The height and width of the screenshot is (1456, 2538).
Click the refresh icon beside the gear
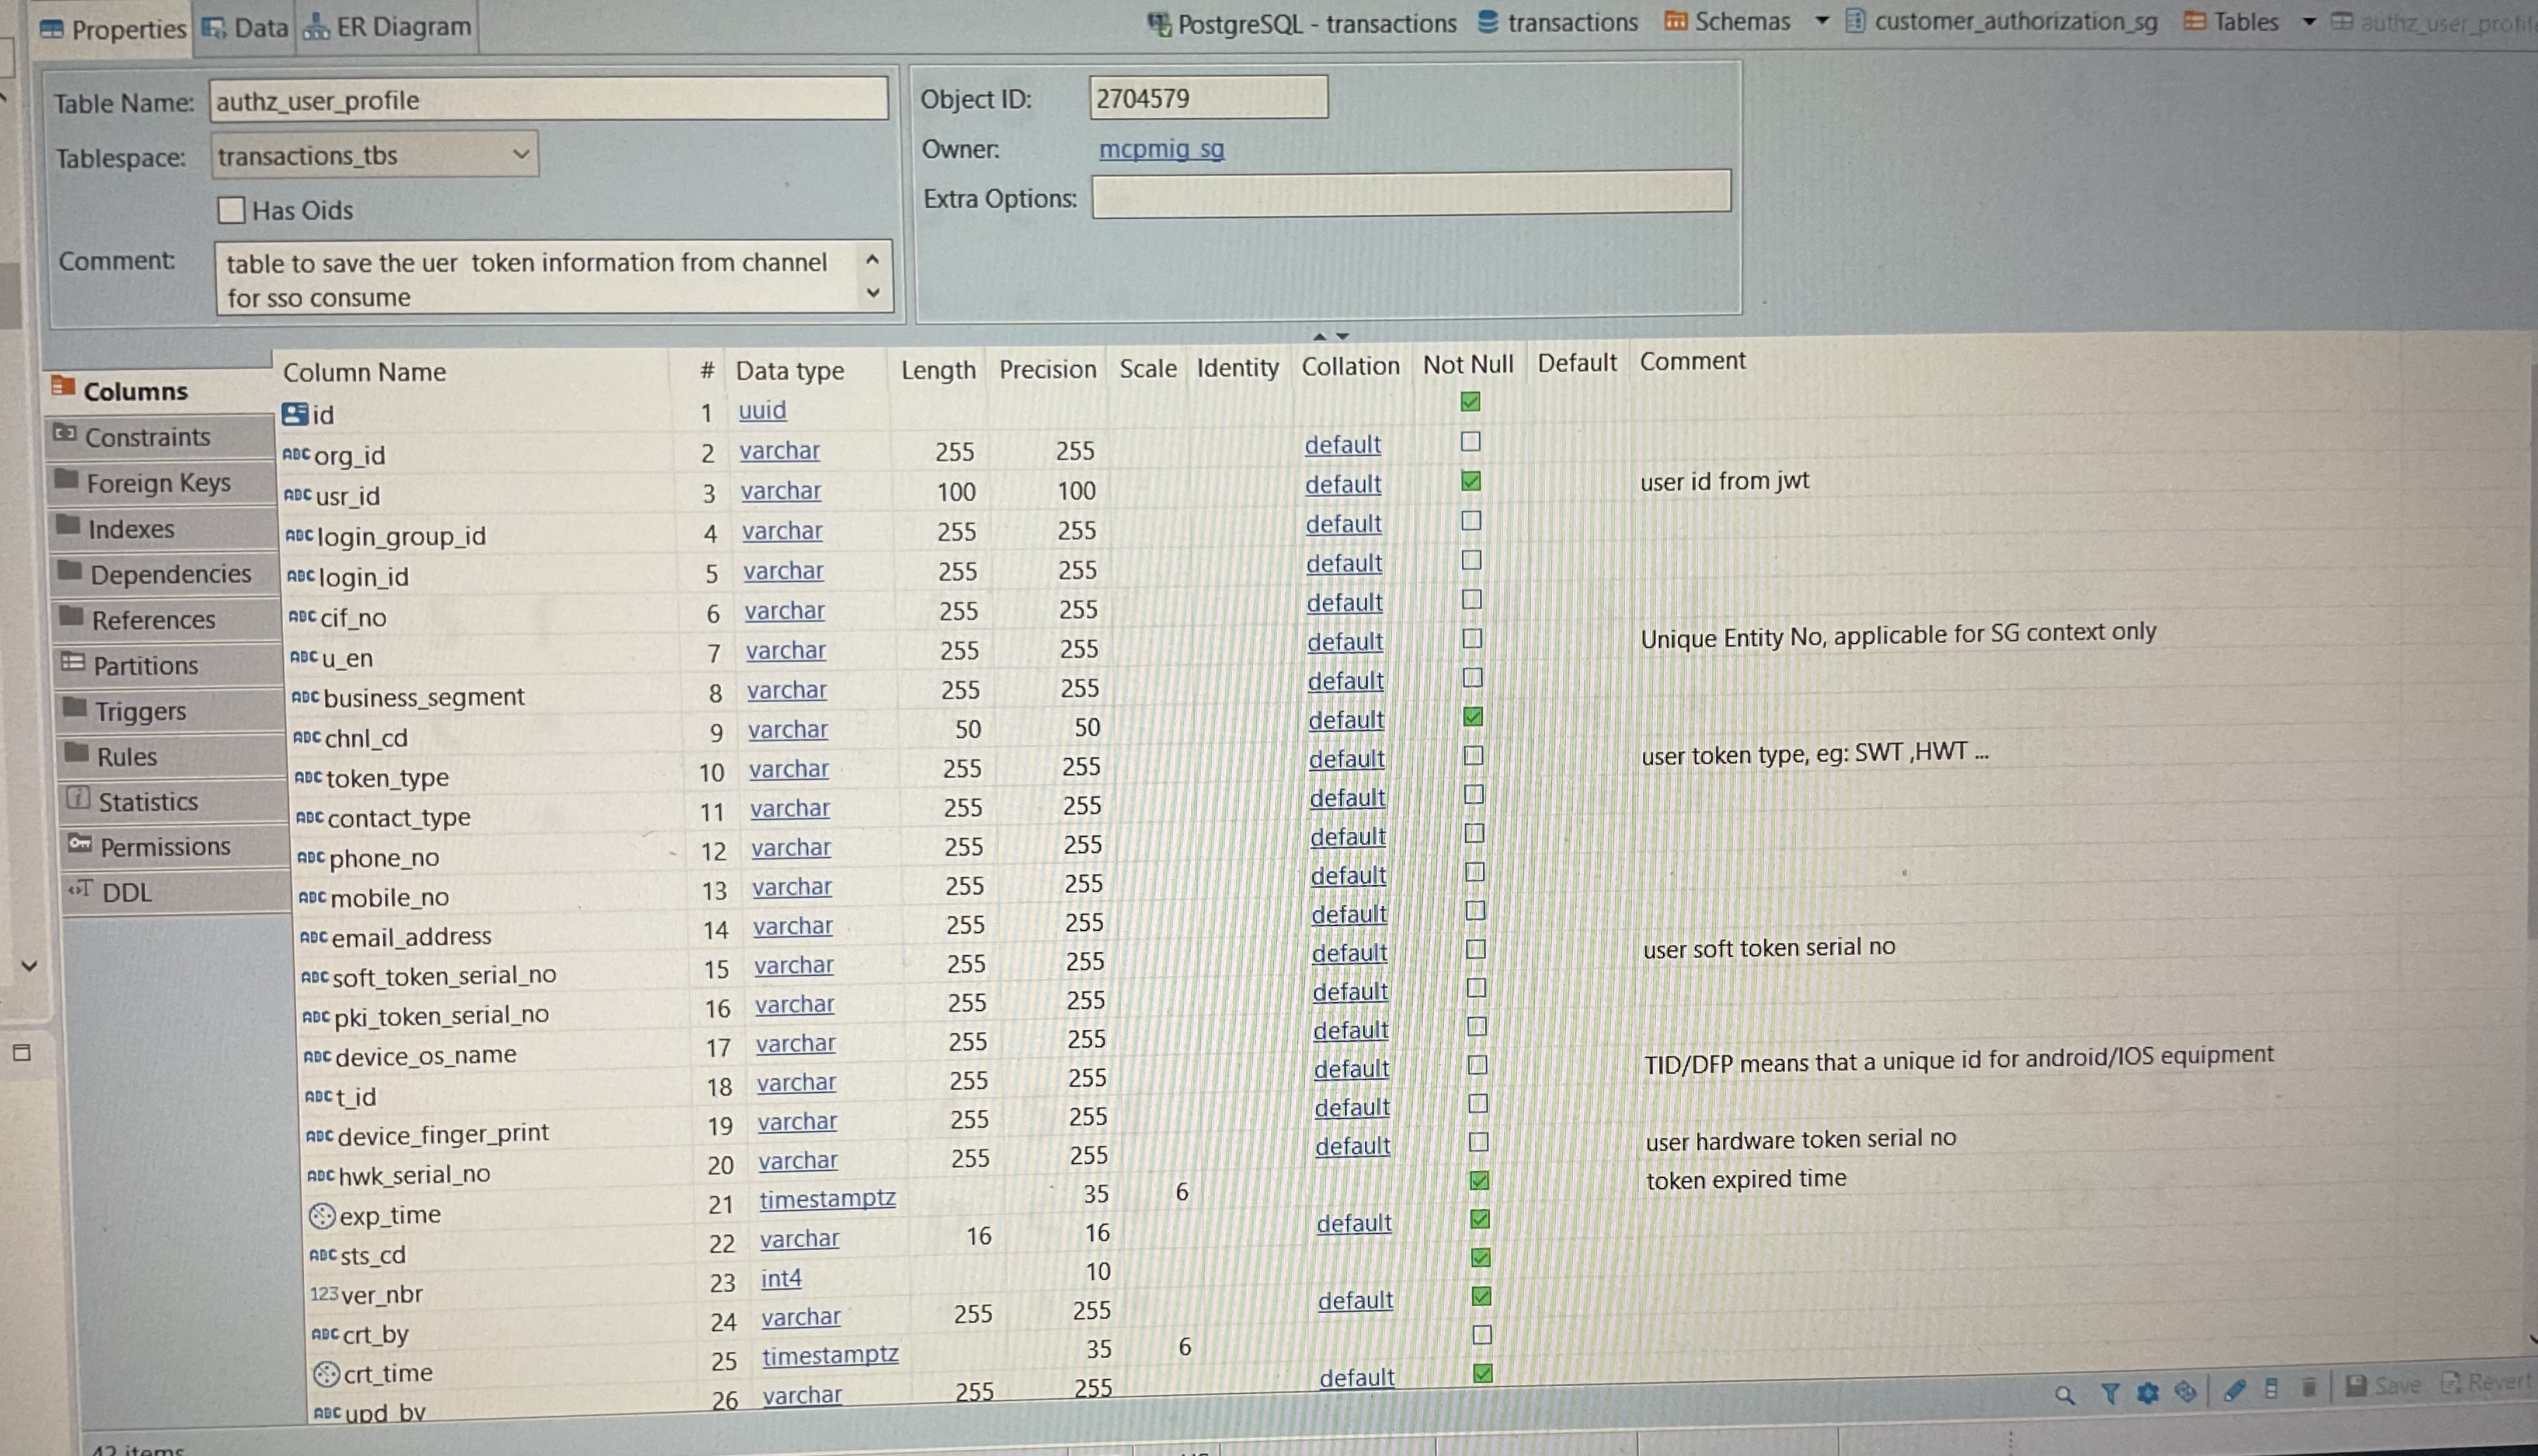(x=2186, y=1391)
